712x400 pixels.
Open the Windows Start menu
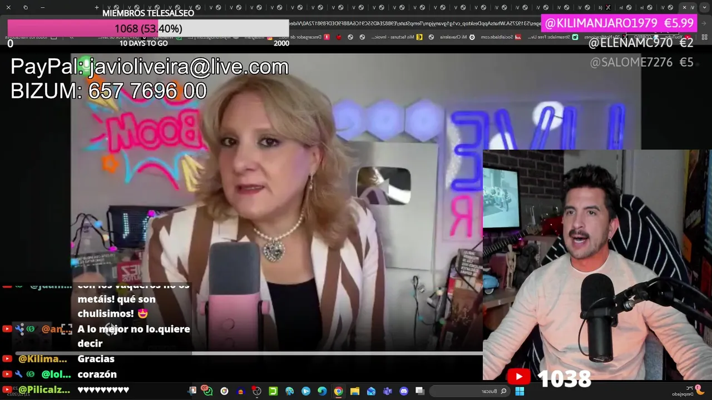[x=520, y=391]
